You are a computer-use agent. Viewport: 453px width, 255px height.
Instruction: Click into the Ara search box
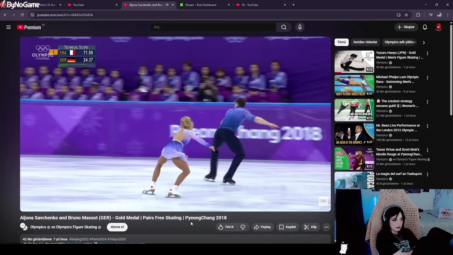pos(213,27)
